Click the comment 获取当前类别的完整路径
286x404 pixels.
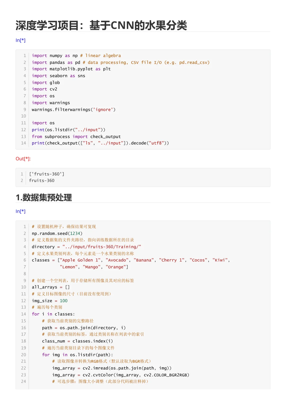(x=68, y=321)
